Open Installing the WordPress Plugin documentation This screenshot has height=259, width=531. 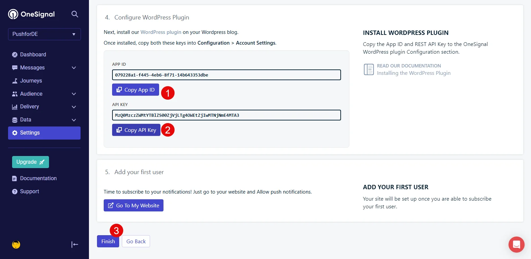(414, 73)
